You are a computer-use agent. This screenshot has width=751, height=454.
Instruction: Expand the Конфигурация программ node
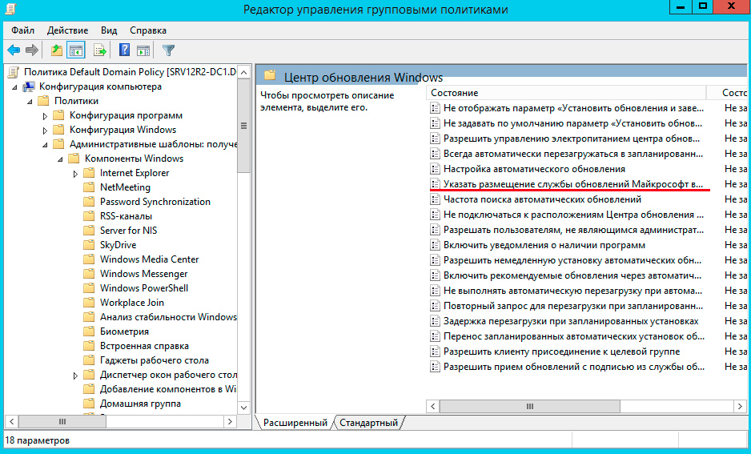[45, 116]
